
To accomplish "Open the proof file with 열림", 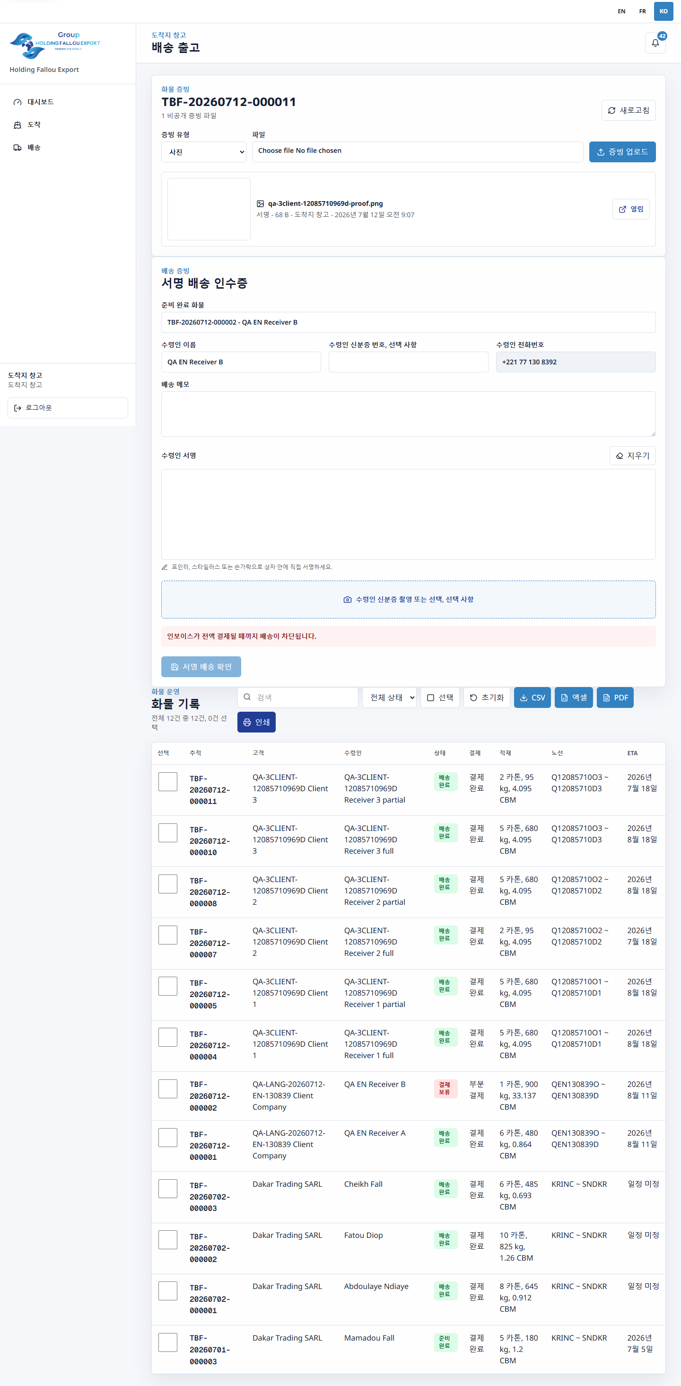I will click(630, 209).
